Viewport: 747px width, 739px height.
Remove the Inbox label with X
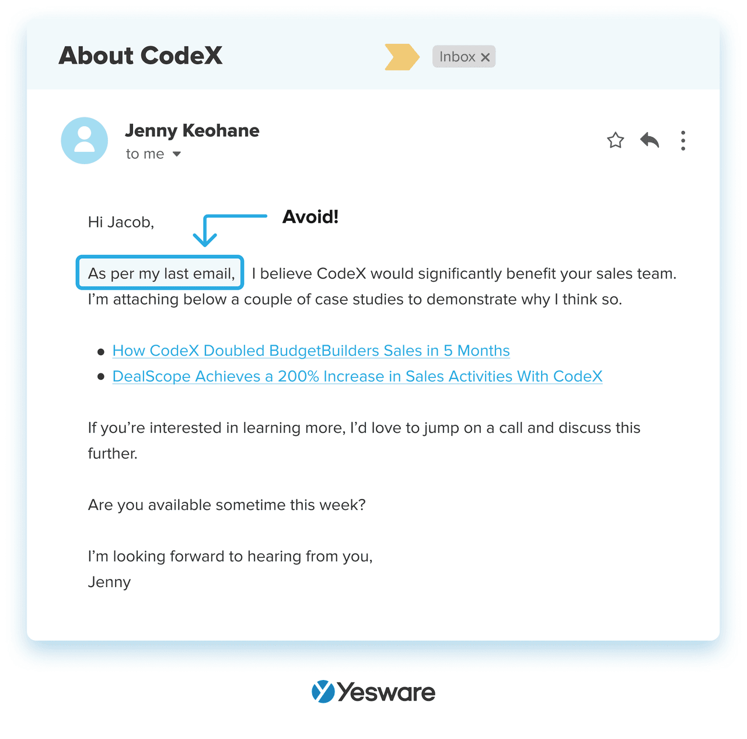click(x=485, y=57)
